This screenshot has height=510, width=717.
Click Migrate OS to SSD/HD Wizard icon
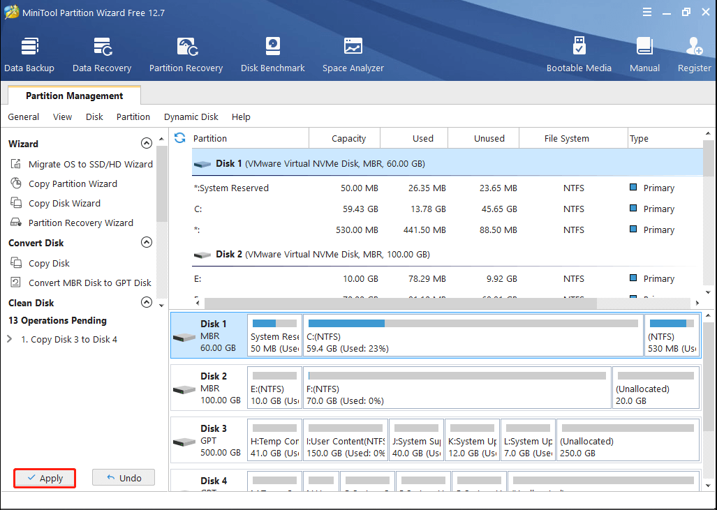tap(16, 163)
